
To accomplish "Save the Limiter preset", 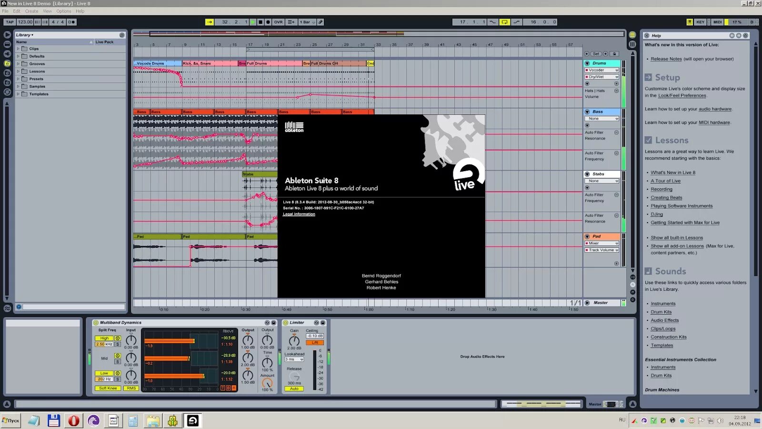I will point(323,323).
